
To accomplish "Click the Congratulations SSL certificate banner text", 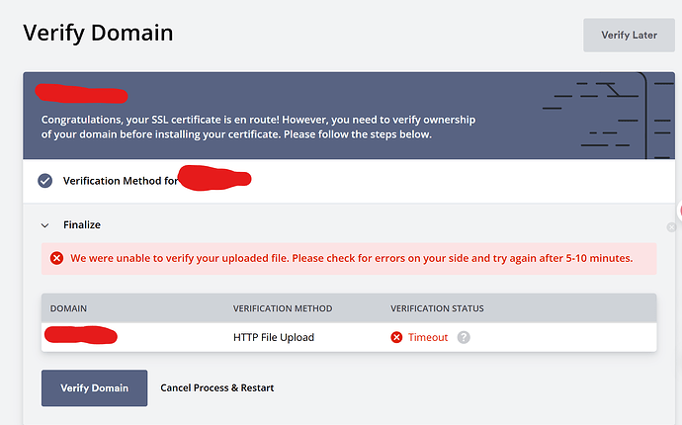I will pyautogui.click(x=258, y=127).
